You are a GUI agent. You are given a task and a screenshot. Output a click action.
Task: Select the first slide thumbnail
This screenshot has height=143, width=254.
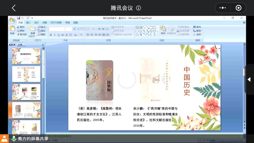coord(26,56)
